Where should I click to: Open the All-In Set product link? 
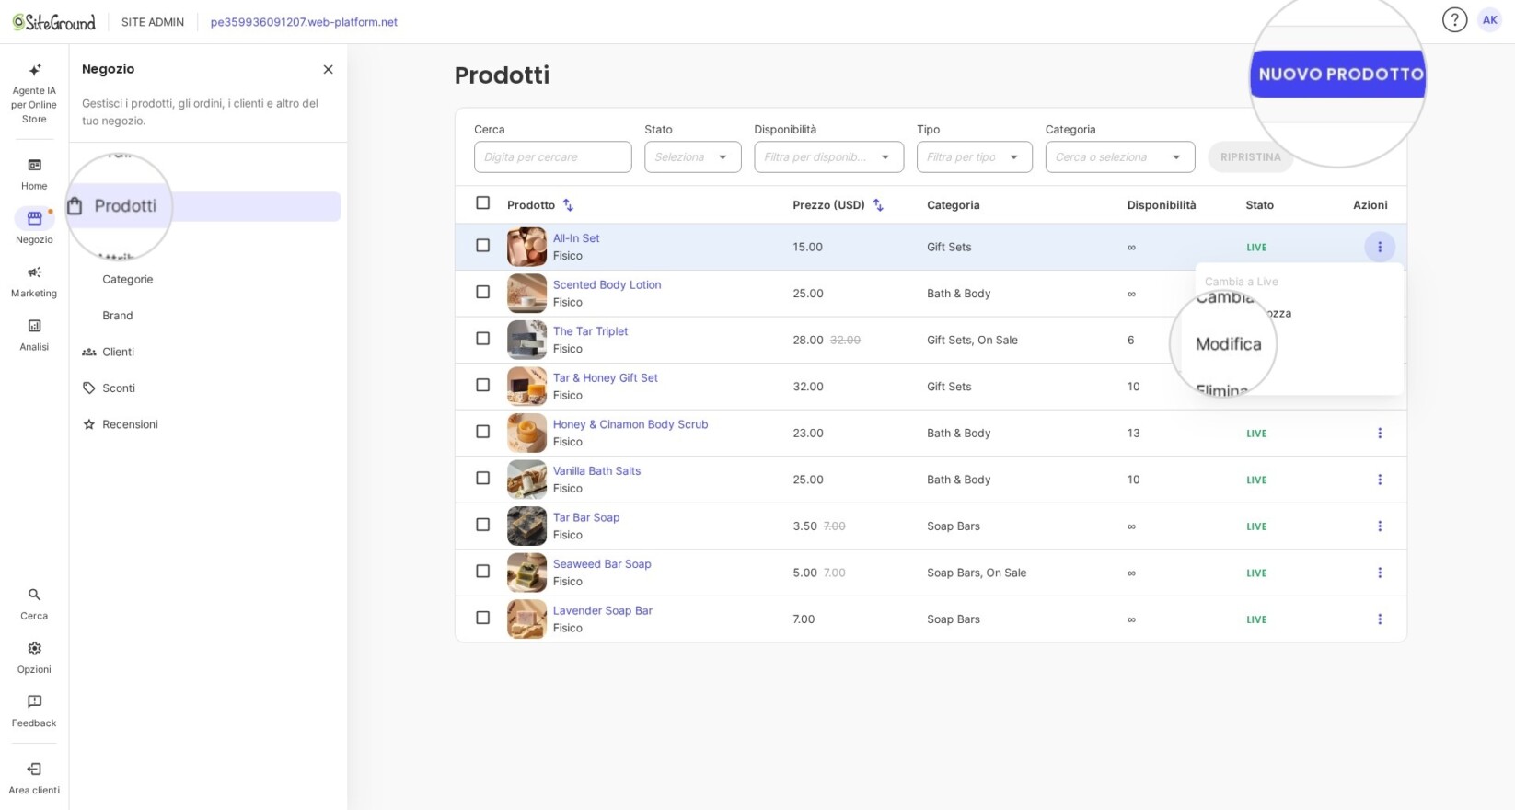tap(576, 238)
